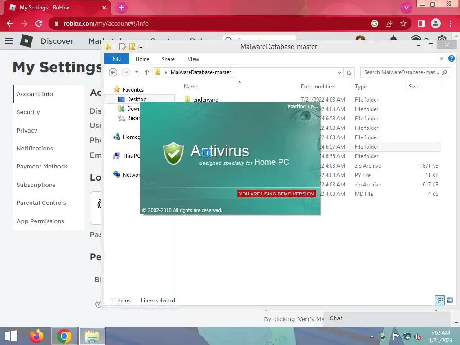The height and width of the screenshot is (345, 460).
Task: Open Firefox from taskbar
Action: point(36,336)
